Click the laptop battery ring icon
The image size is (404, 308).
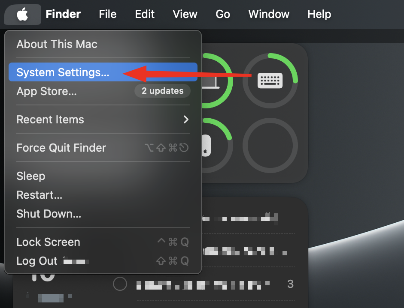tap(217, 81)
